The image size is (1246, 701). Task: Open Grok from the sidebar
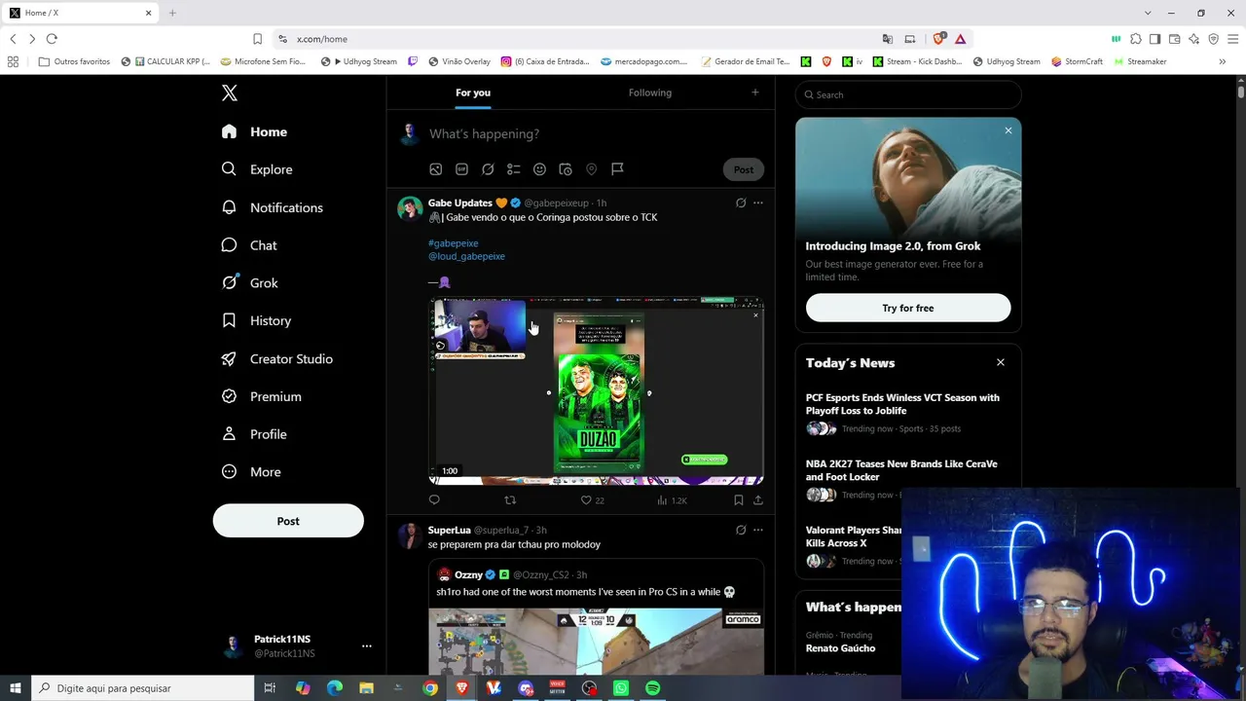[x=250, y=282]
